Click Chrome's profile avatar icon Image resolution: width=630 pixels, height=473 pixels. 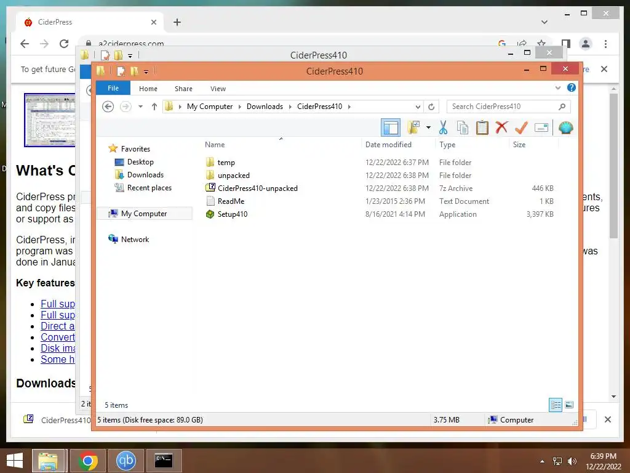tap(586, 44)
